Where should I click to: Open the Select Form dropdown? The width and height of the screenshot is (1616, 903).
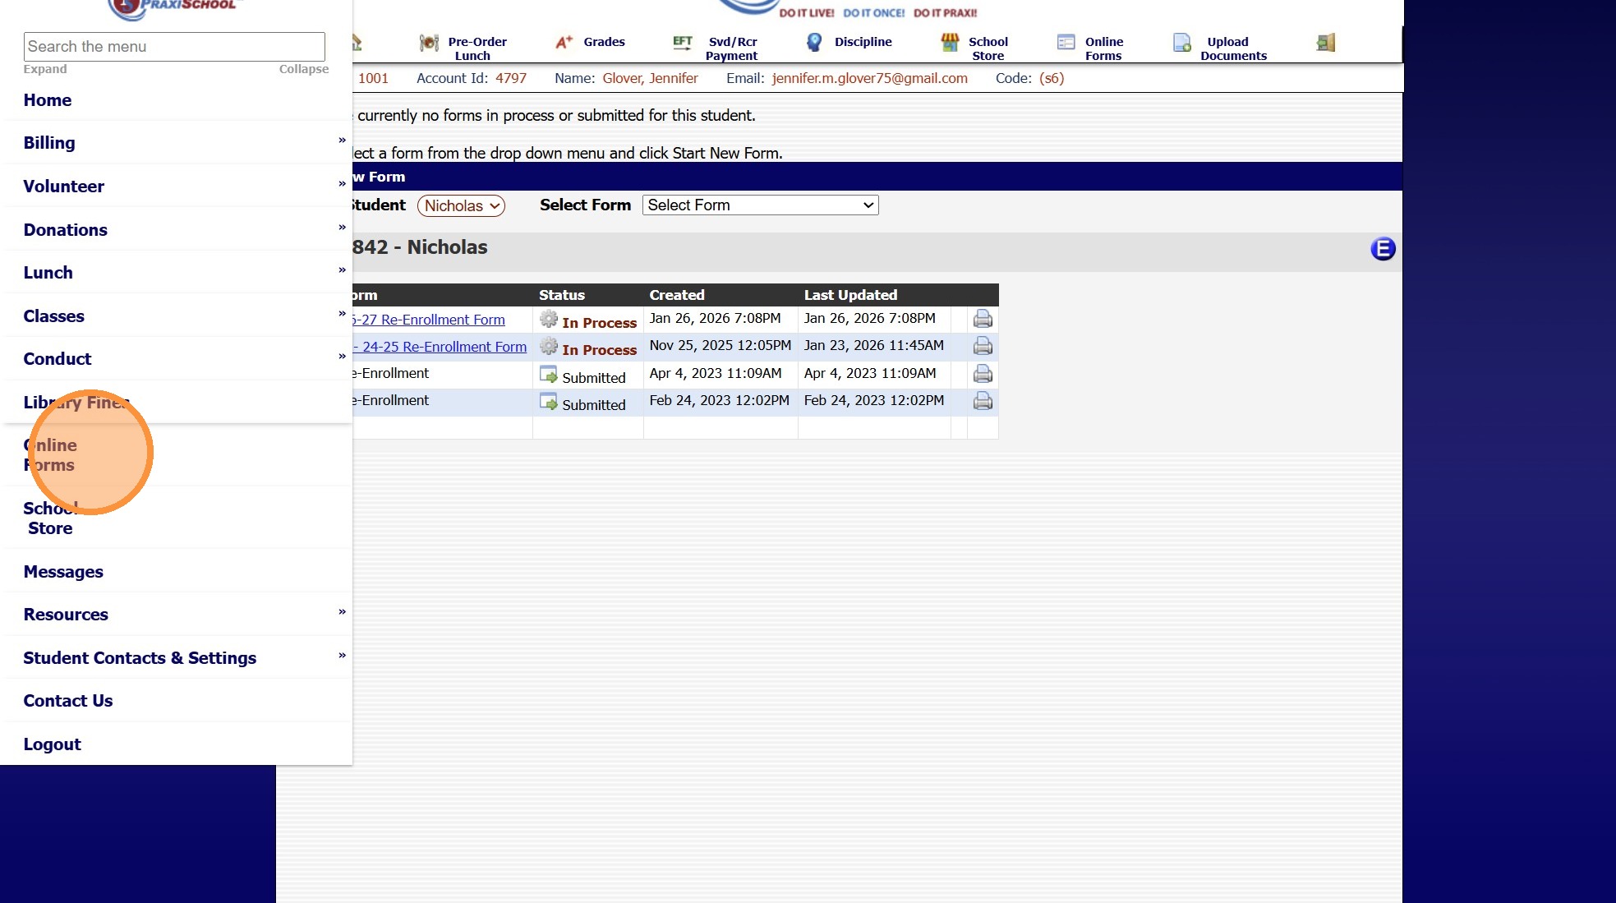[x=760, y=205]
